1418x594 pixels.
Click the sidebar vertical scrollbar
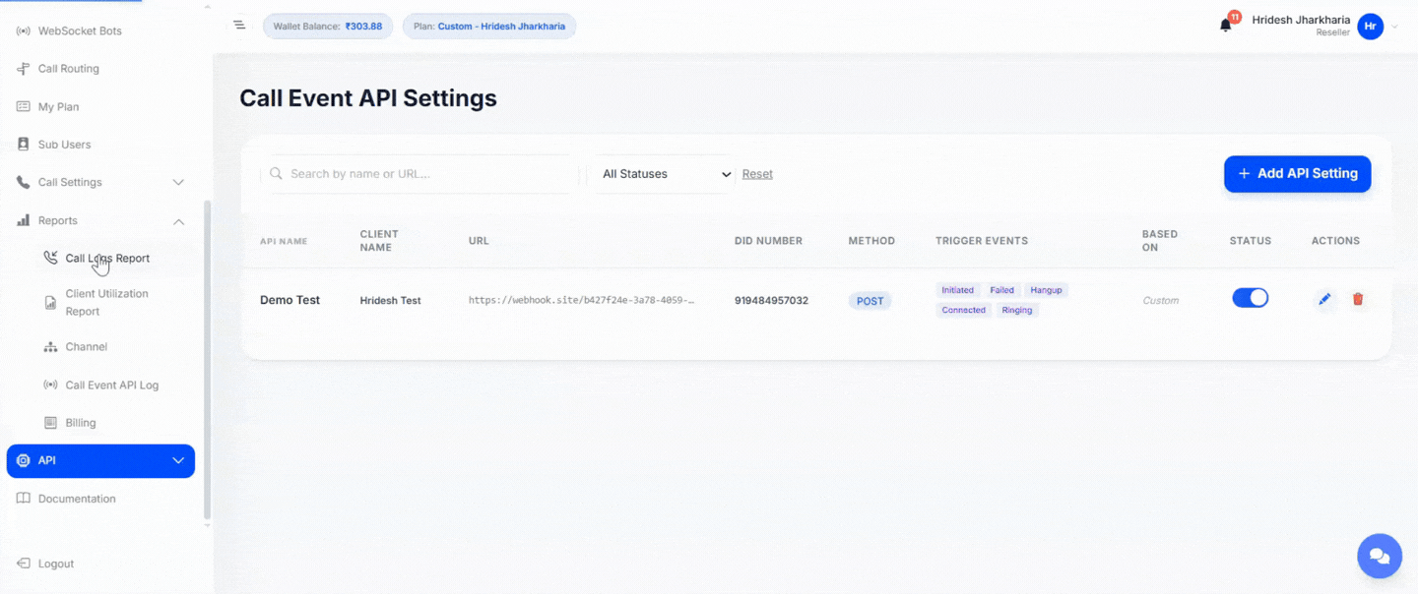(x=207, y=360)
